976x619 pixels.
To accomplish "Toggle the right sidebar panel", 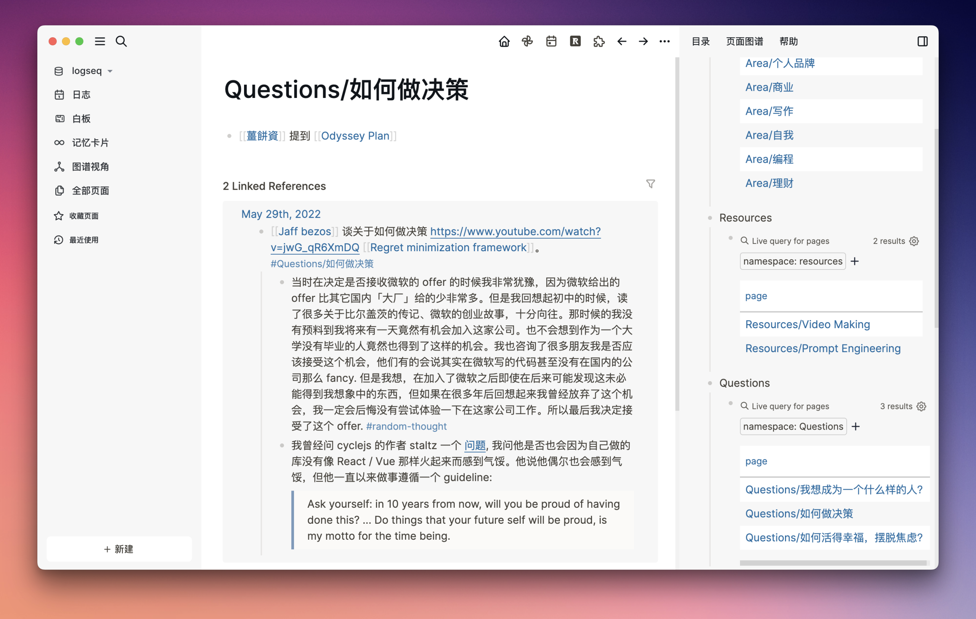I will tap(922, 41).
